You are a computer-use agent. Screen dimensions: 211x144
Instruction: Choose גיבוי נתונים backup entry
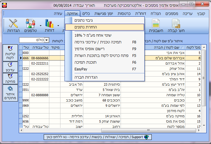point(104,21)
